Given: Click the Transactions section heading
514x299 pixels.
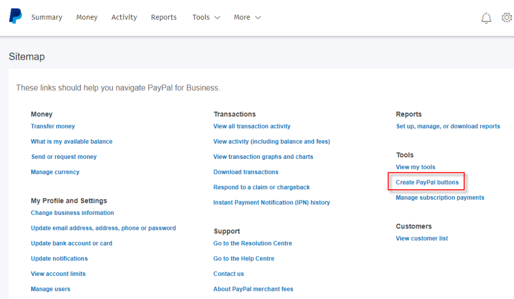Looking at the screenshot, I should 235,114.
